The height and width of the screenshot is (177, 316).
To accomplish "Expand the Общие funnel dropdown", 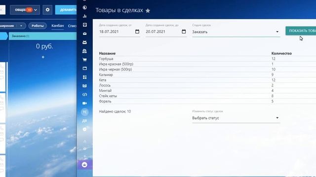I will [25, 10].
